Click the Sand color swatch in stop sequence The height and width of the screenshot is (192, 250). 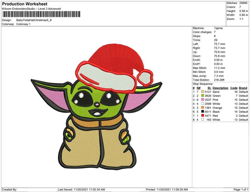coord(203,92)
